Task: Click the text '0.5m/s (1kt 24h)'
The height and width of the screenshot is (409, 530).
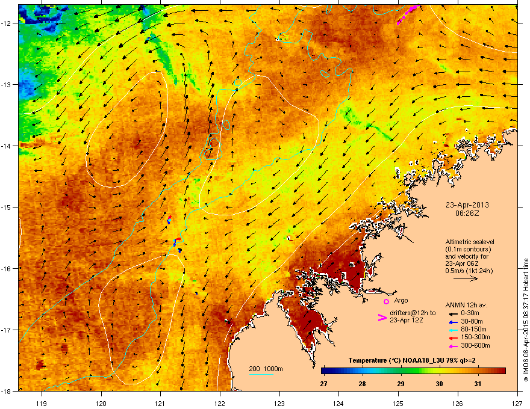Action: (x=469, y=271)
